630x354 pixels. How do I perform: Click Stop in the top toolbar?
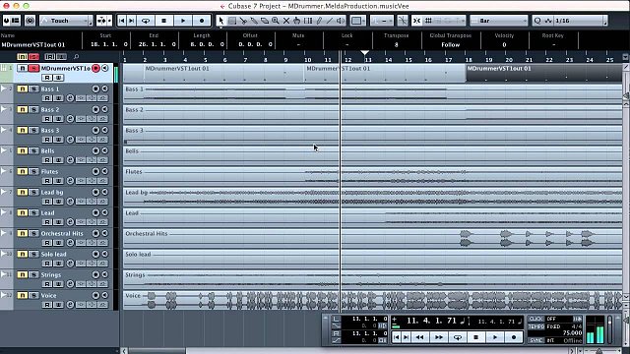pos(163,21)
